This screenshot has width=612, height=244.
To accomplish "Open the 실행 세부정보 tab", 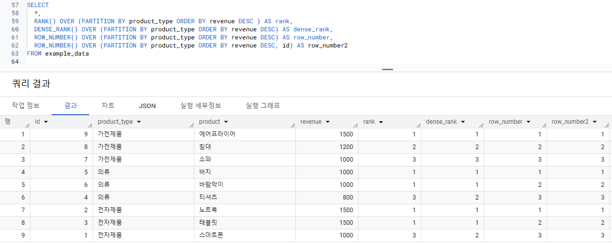I will 201,106.
